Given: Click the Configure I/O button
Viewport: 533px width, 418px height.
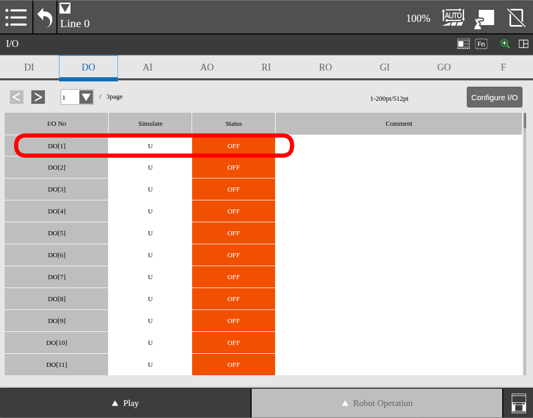Looking at the screenshot, I should point(494,98).
